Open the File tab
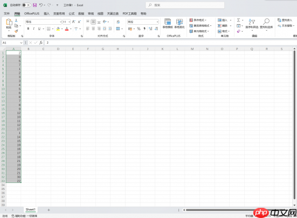This screenshot has height=218, width=297. pos(6,13)
